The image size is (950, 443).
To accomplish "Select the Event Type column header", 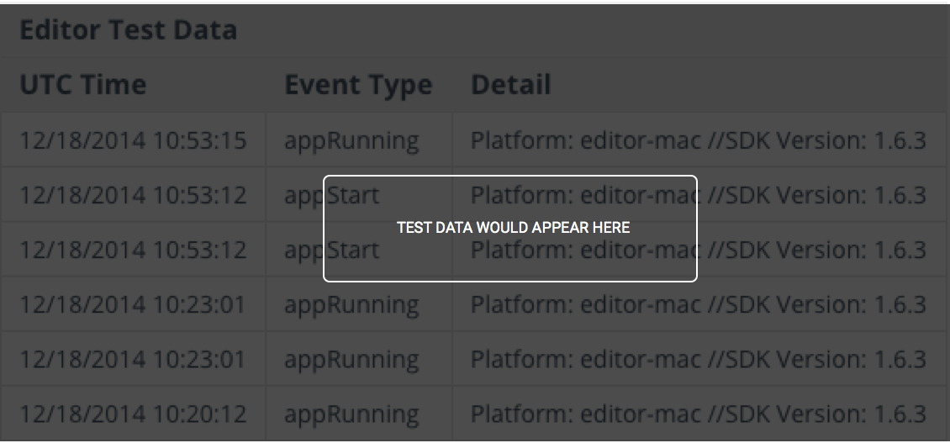I will (x=358, y=84).
